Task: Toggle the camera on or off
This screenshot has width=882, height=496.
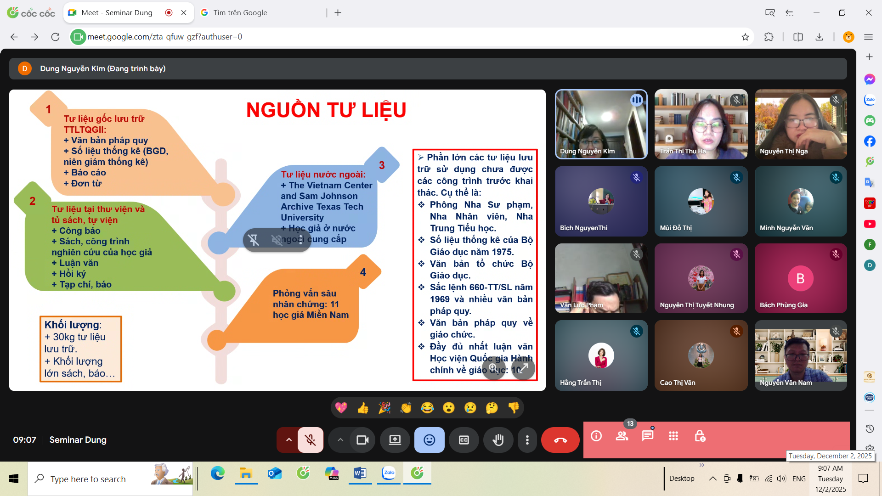Action: tap(362, 440)
